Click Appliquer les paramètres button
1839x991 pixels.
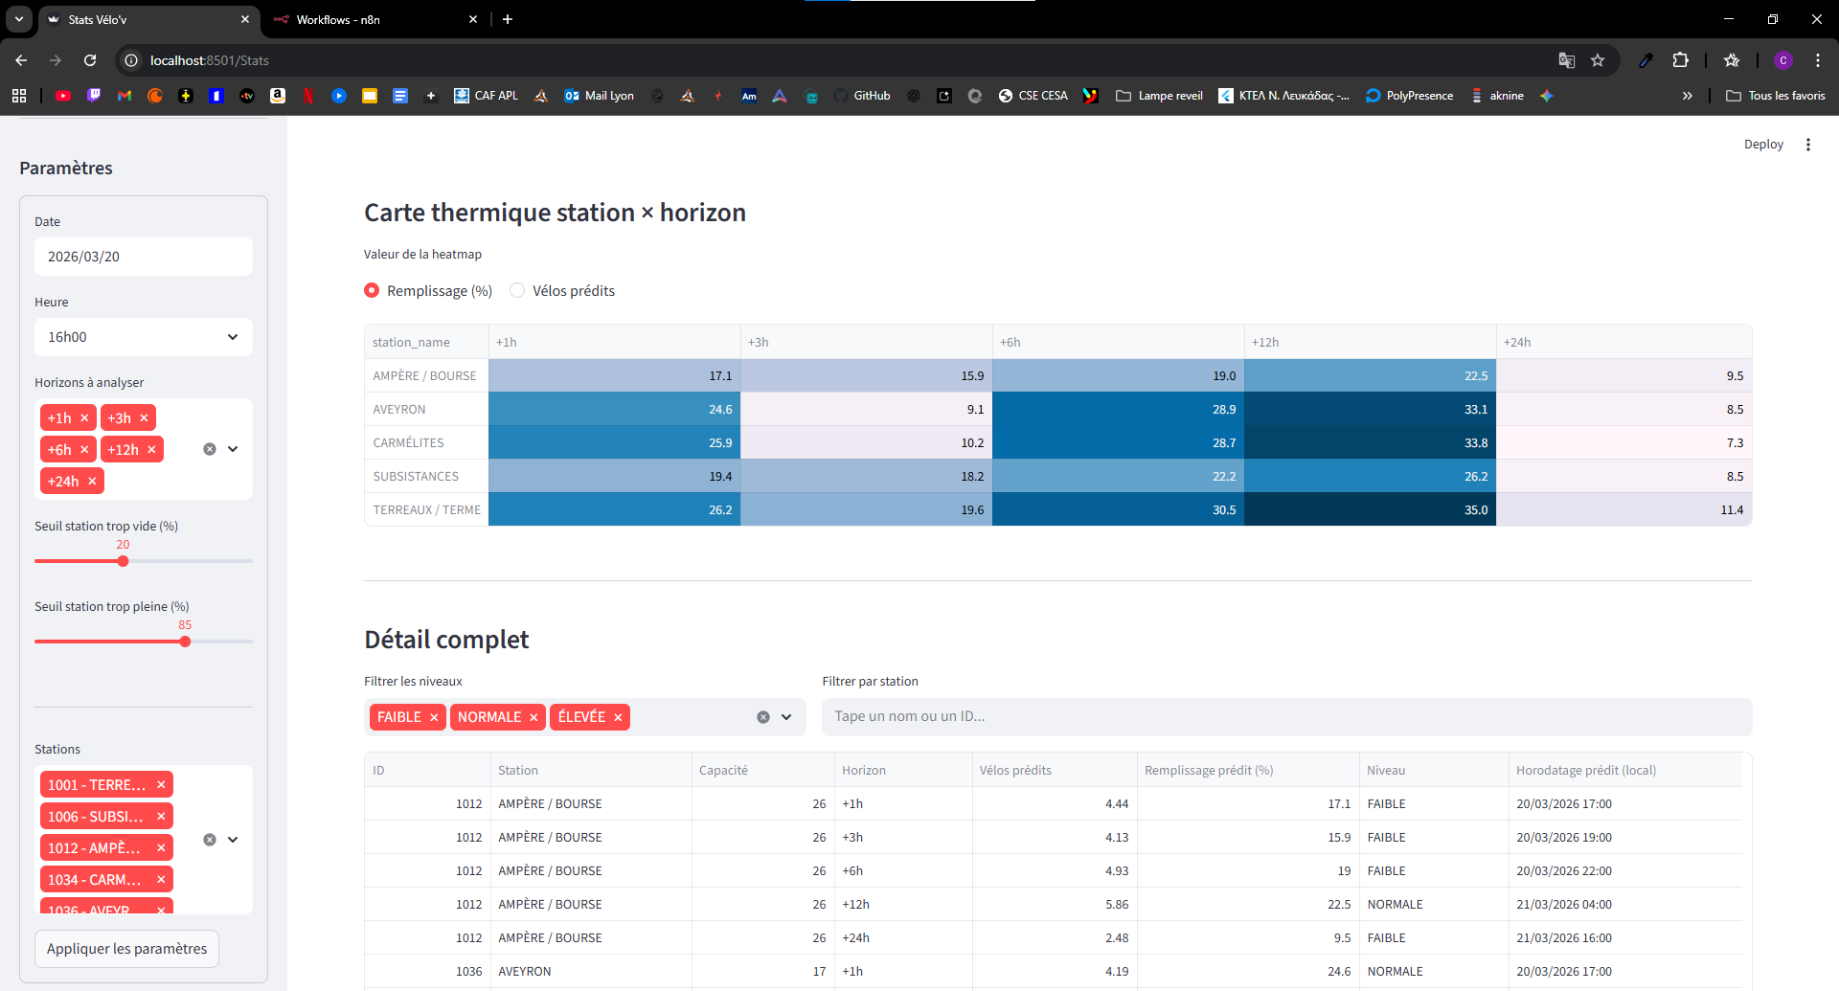click(126, 949)
